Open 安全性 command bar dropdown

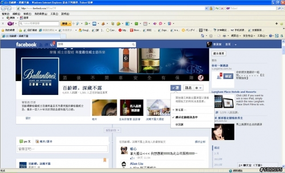(249, 36)
